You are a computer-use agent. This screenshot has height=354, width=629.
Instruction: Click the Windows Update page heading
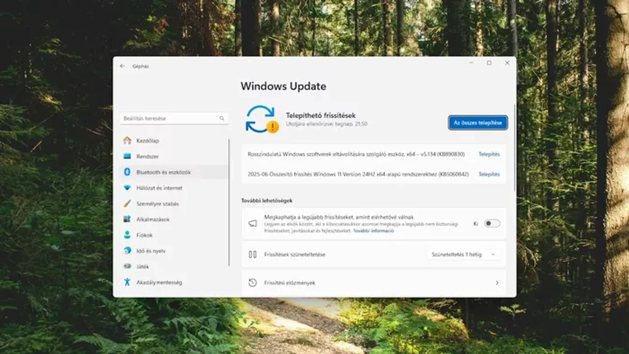coord(283,86)
